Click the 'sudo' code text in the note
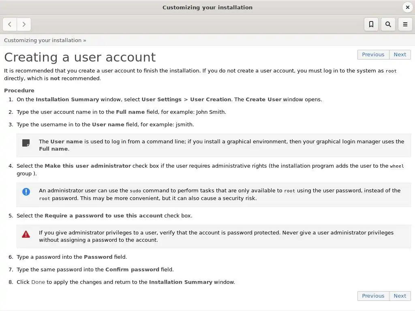Screen dimensions: 415x311 pos(135,191)
